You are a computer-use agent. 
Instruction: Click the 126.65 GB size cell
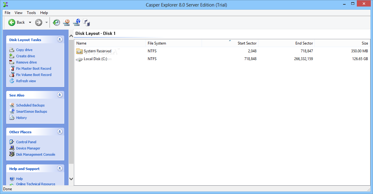(x=360, y=59)
